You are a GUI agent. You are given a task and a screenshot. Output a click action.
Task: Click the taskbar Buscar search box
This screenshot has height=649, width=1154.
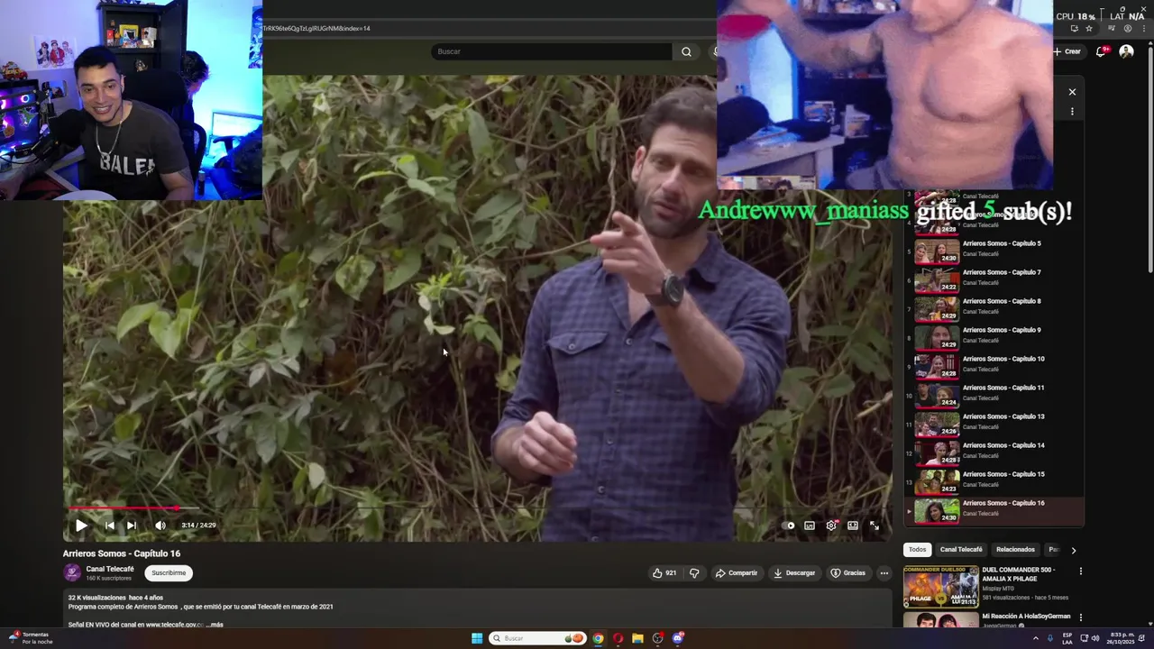[537, 638]
